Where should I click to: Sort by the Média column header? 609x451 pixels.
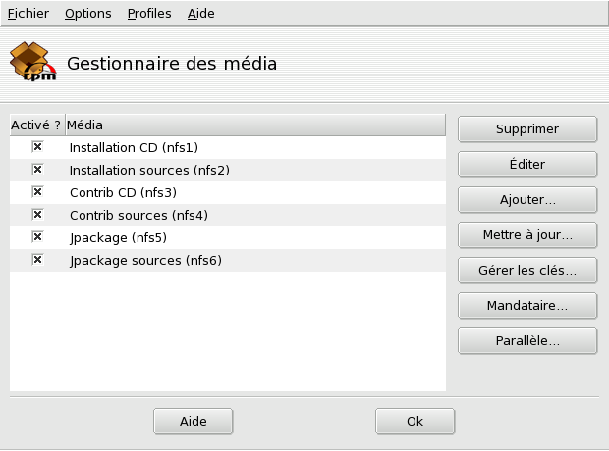[254, 125]
